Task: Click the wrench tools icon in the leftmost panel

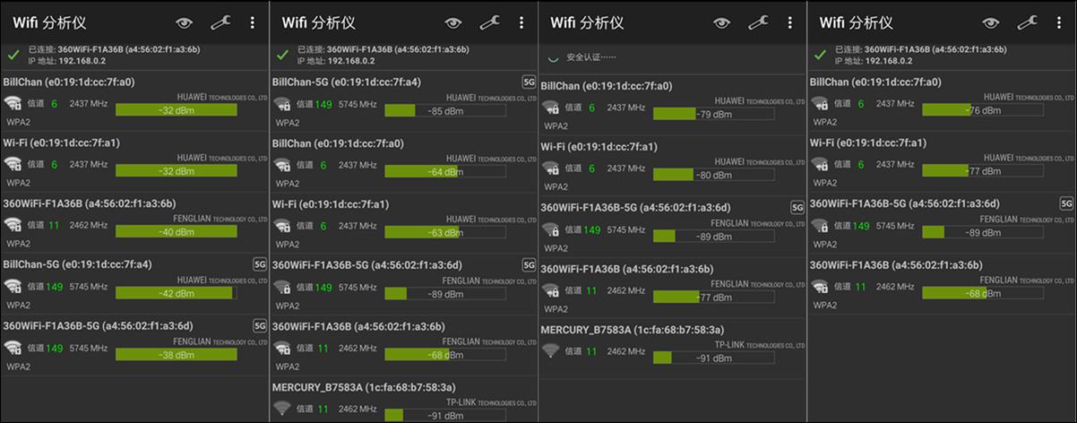Action: point(220,22)
